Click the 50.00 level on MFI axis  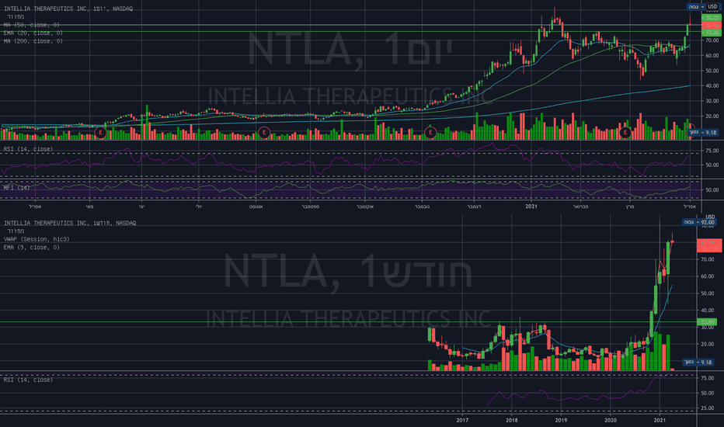pyautogui.click(x=712, y=189)
